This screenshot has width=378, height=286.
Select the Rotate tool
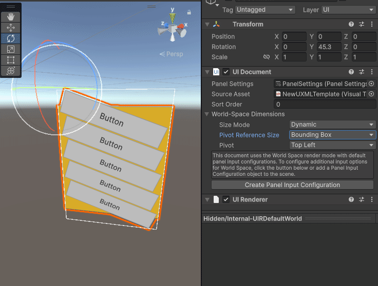point(11,38)
